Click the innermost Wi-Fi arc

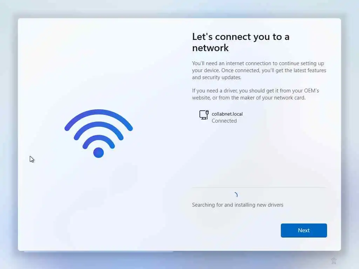coord(99,142)
